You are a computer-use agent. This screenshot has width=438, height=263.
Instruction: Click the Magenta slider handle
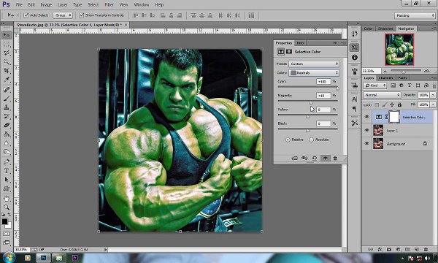click(311, 102)
